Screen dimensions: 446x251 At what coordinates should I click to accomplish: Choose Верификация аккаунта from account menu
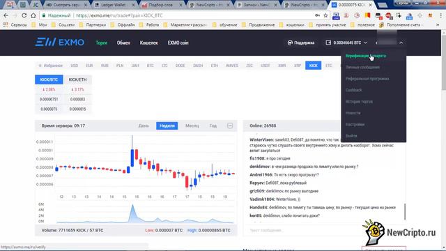point(366,56)
